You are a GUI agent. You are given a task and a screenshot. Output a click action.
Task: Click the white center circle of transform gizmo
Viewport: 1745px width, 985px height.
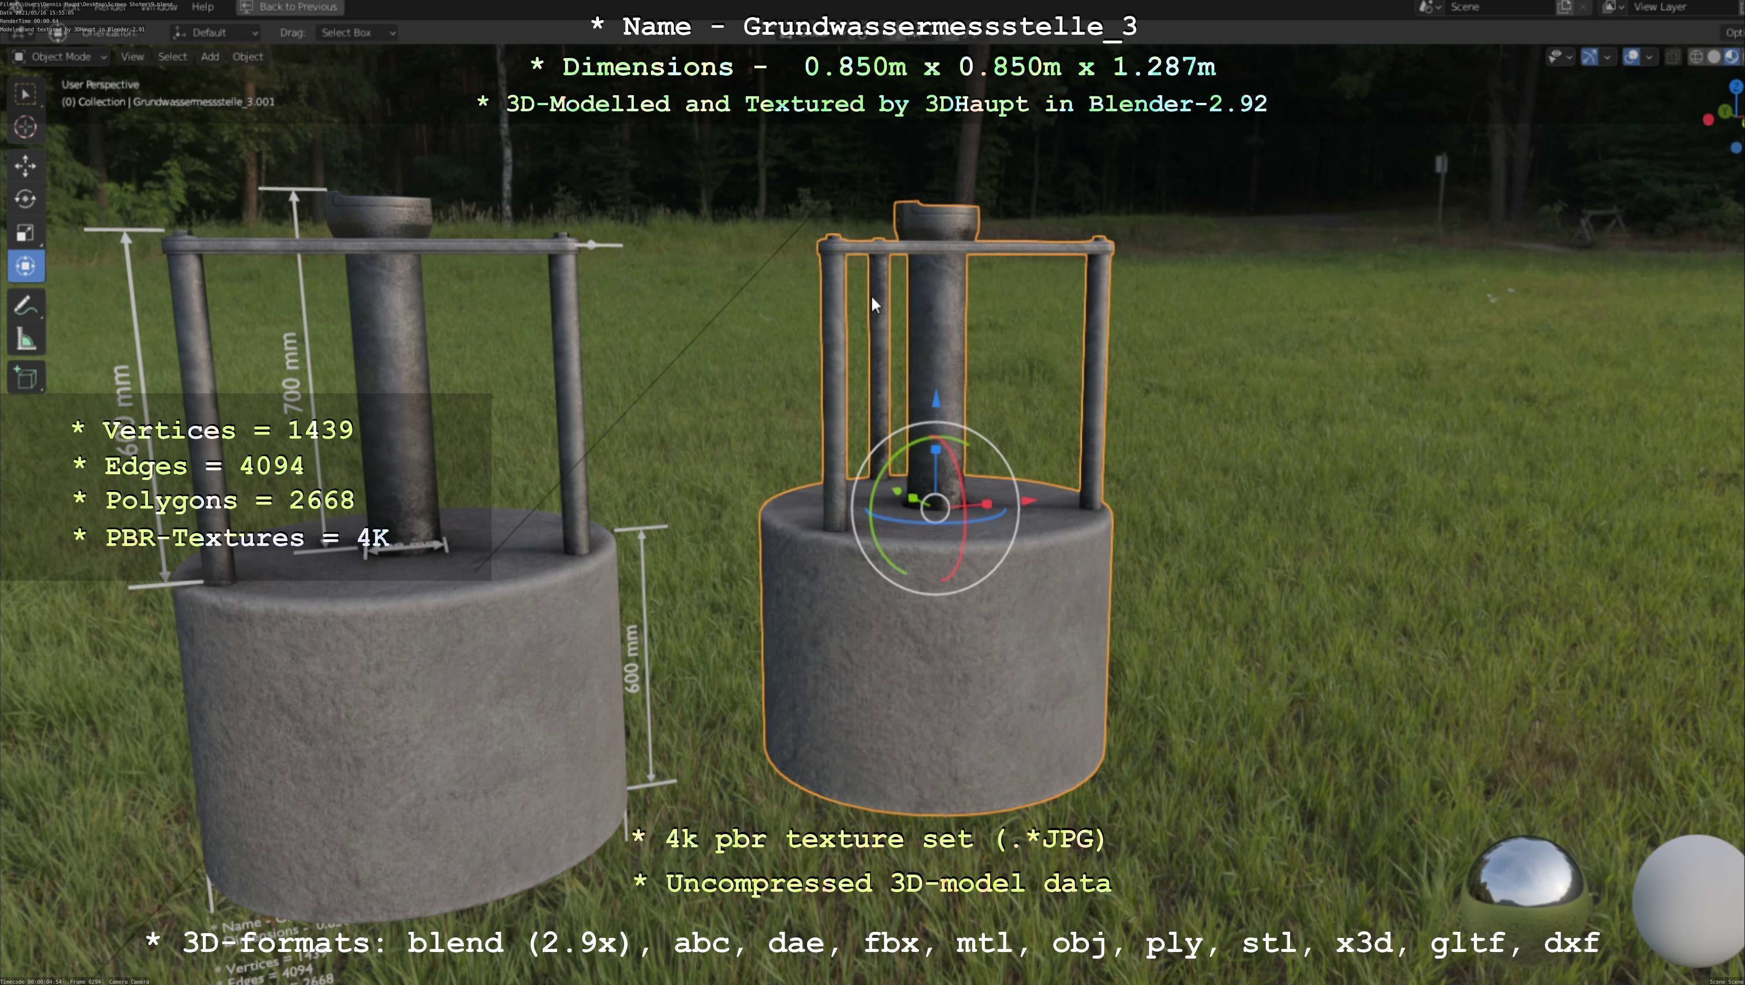click(x=935, y=508)
